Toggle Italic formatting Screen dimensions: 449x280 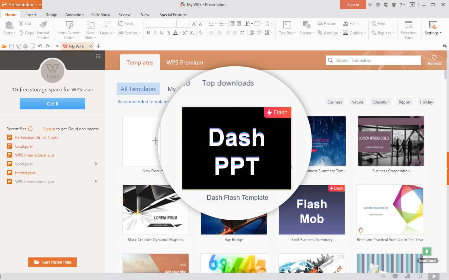coord(155,33)
